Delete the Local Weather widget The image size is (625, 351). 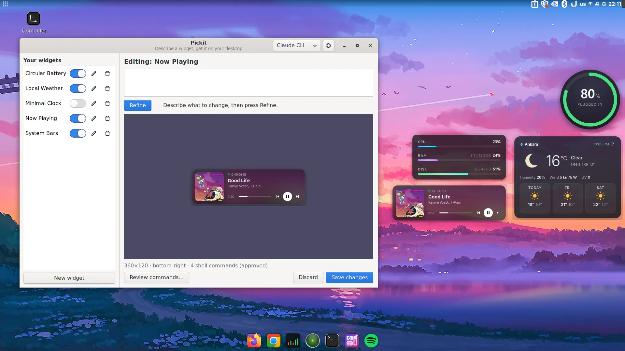click(x=107, y=88)
